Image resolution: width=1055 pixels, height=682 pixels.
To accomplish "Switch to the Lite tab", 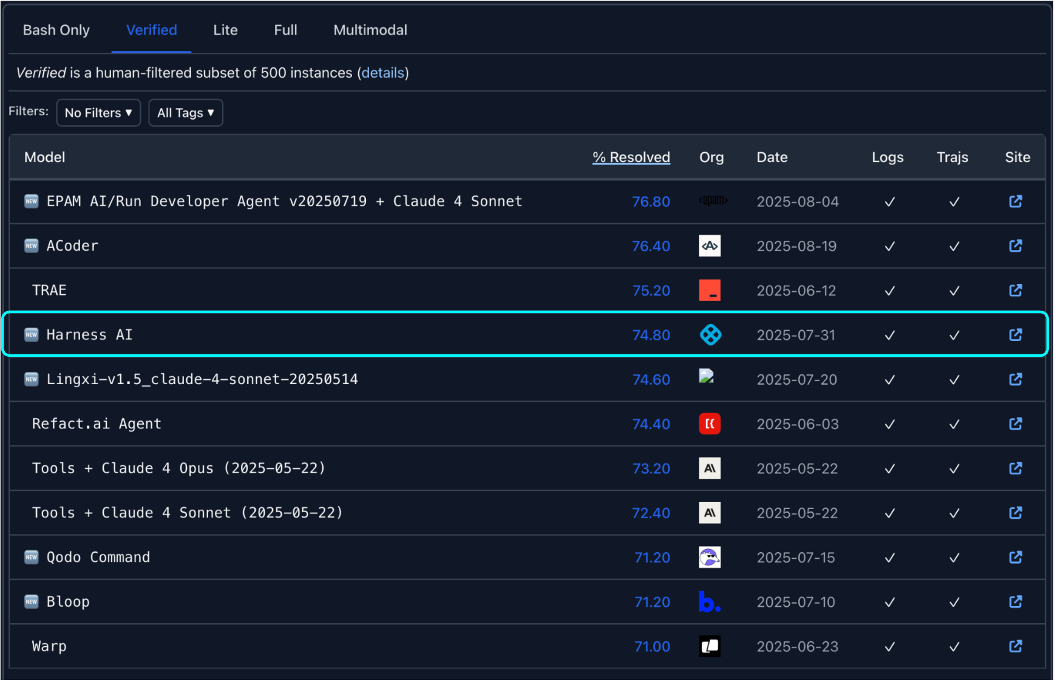I will pos(226,30).
